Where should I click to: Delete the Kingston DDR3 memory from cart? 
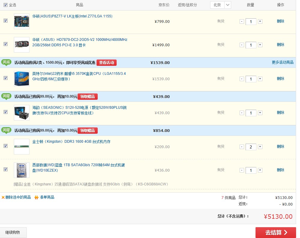[x=280, y=147]
